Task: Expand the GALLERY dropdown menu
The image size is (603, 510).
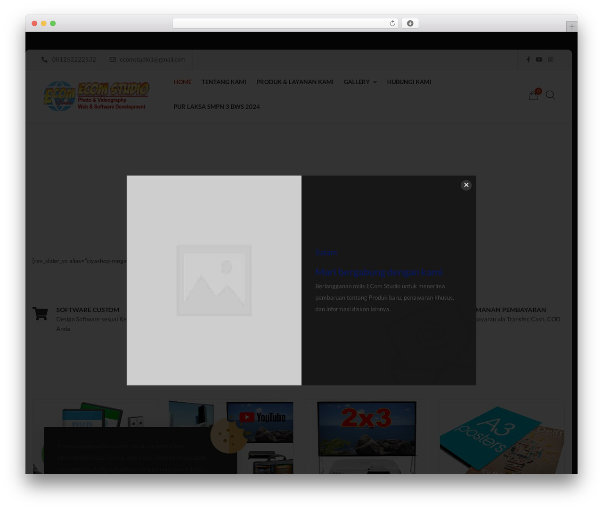Action: point(360,82)
